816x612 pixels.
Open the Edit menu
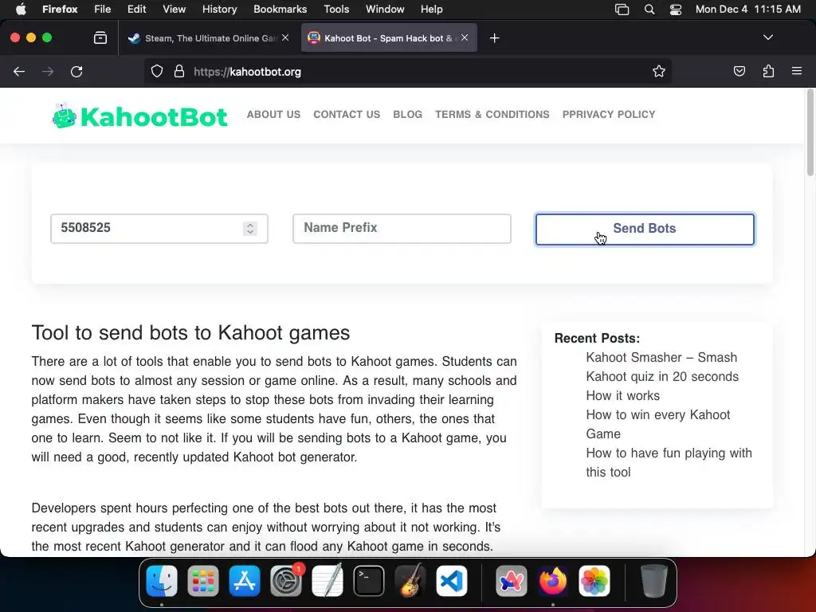pyautogui.click(x=137, y=9)
